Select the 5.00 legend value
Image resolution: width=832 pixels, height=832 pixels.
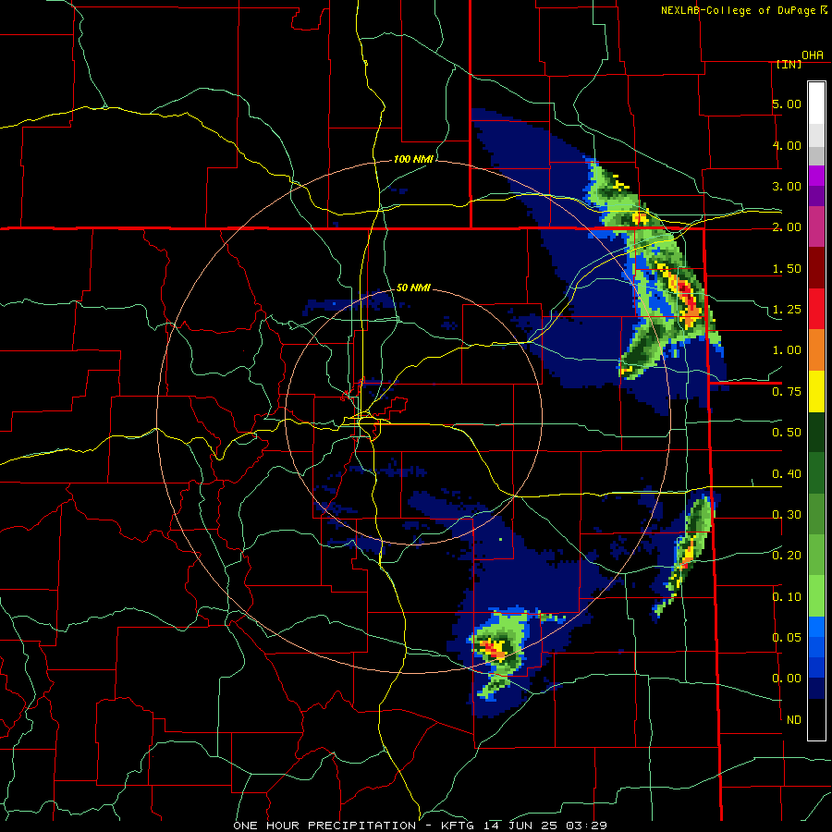pos(787,104)
